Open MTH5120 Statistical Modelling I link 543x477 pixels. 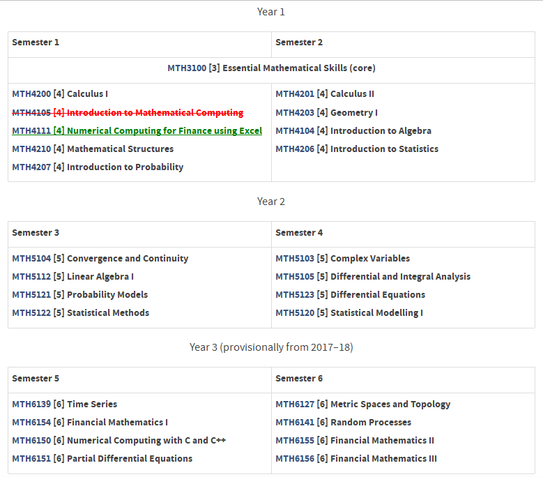click(349, 313)
